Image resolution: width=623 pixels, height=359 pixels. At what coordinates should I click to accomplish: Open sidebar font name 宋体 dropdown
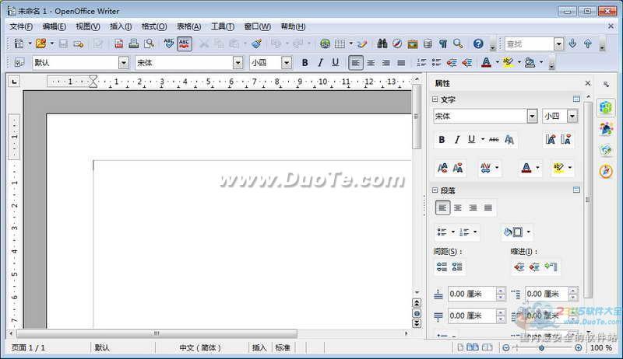pos(532,116)
